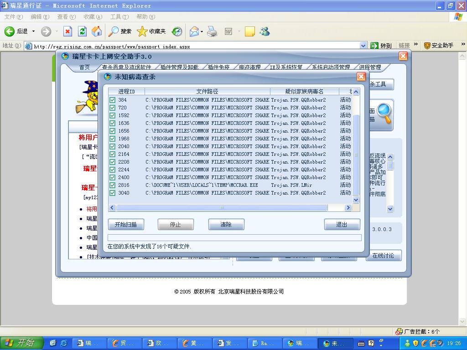Uncheck process ID 1968 checkbox
This screenshot has width=467, height=350.
pyautogui.click(x=112, y=139)
